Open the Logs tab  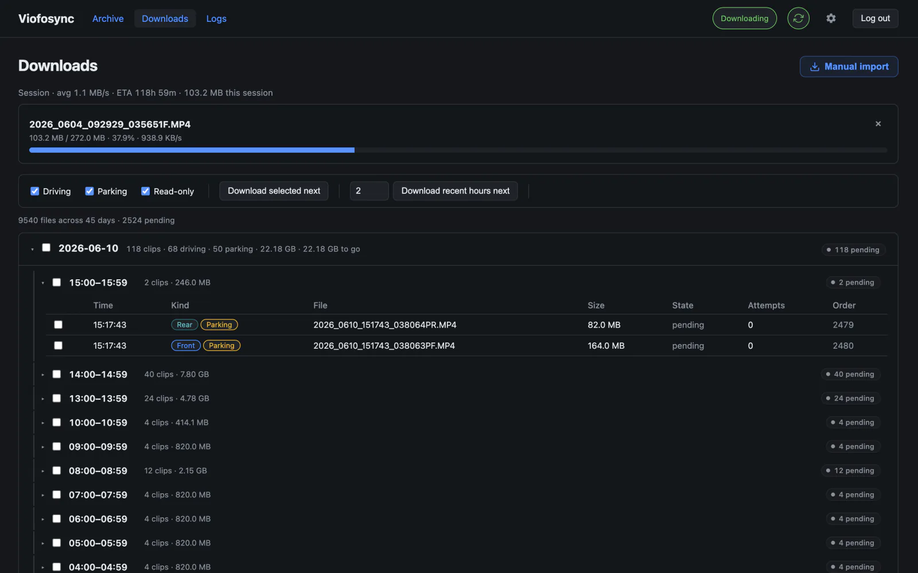216,18
